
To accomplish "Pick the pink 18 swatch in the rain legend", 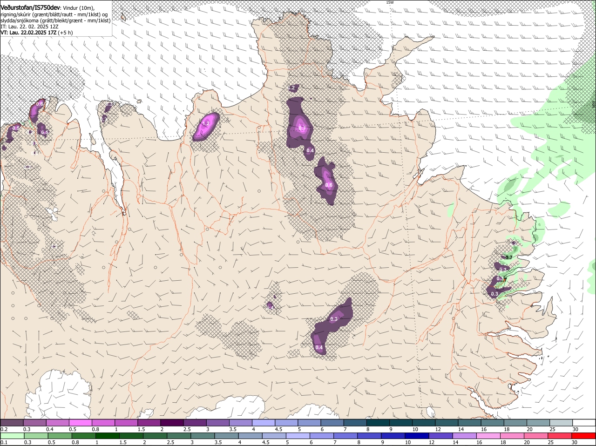I will click(x=512, y=435).
